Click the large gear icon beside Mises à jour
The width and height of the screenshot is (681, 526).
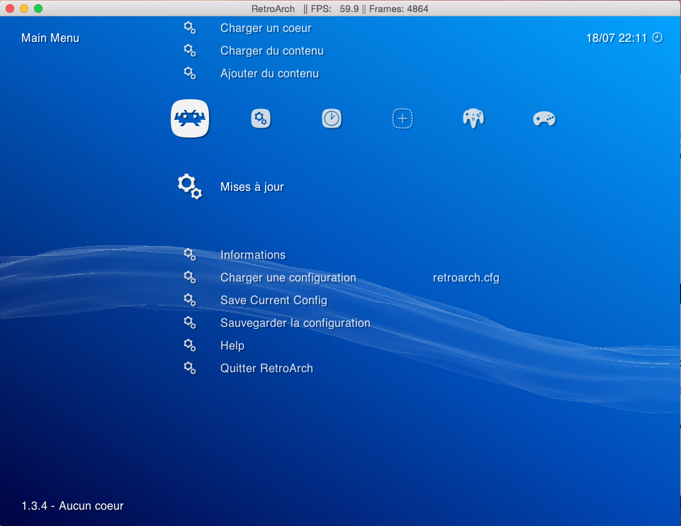pos(190,186)
